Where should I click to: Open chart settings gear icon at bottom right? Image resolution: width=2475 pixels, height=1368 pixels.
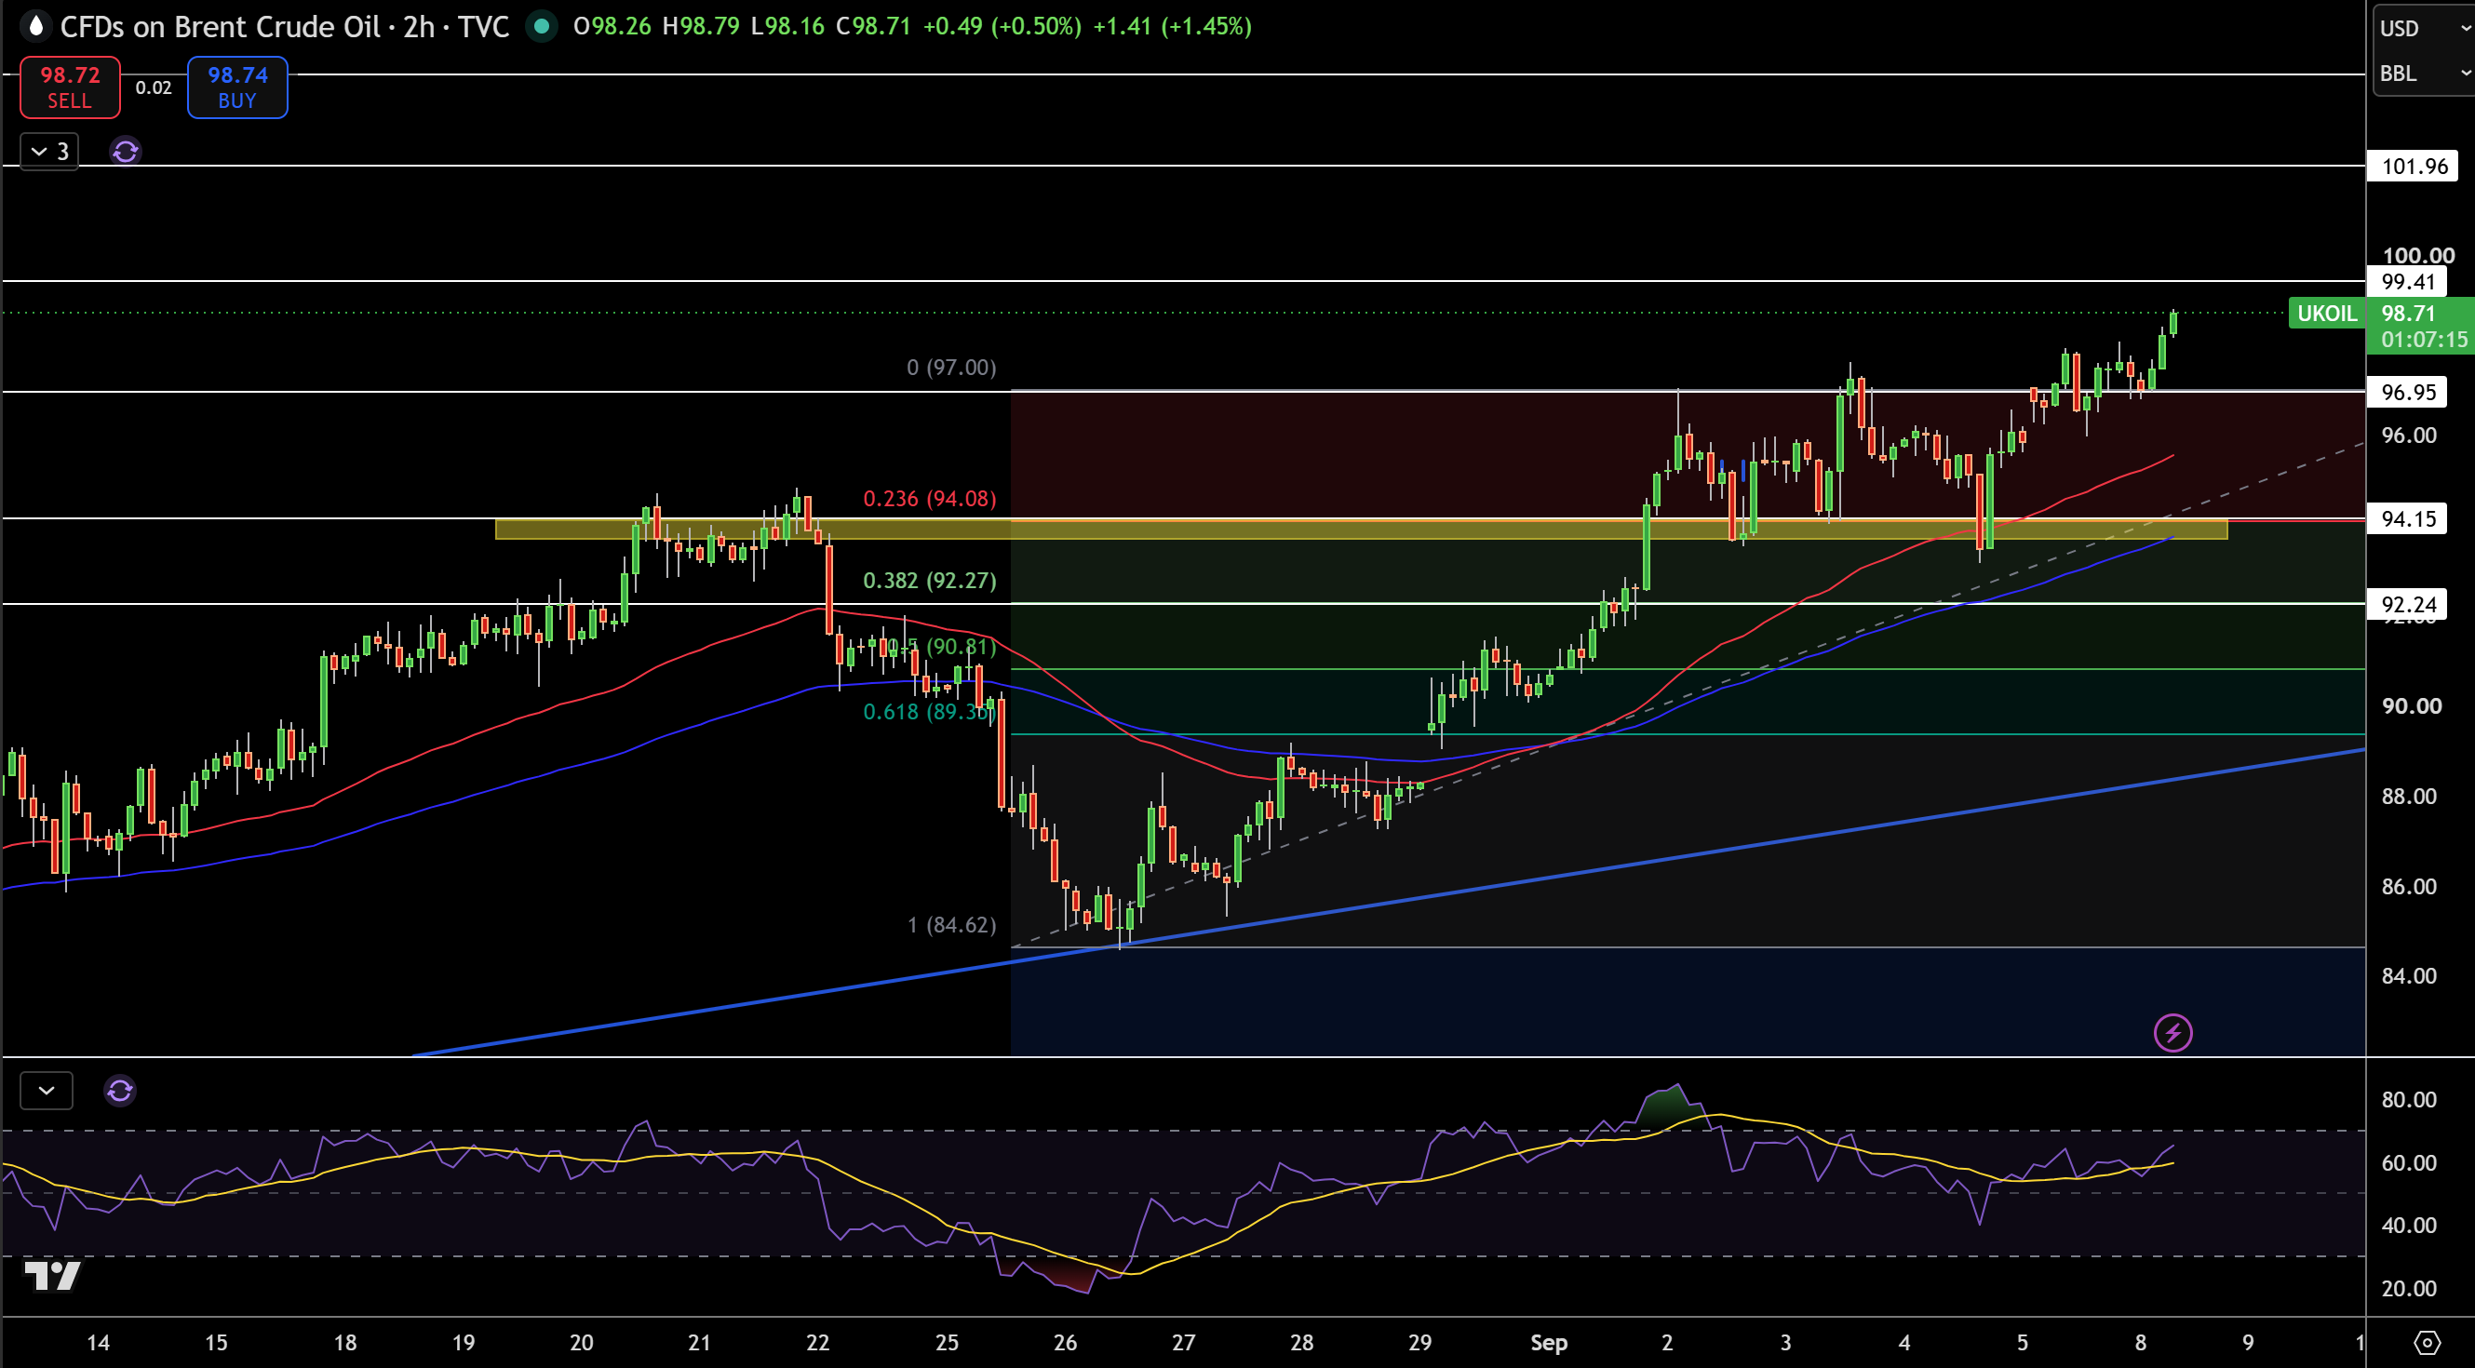[x=2427, y=1342]
